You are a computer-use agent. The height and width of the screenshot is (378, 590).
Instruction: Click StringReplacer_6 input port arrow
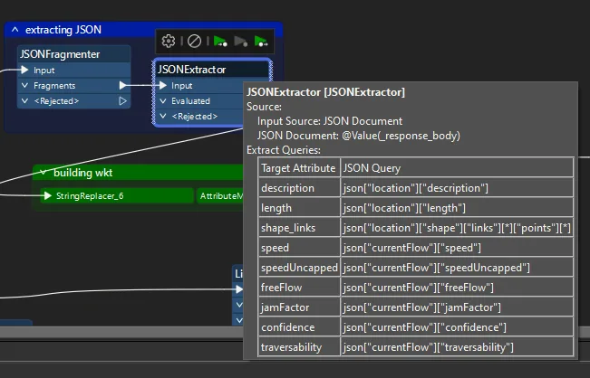click(x=47, y=195)
